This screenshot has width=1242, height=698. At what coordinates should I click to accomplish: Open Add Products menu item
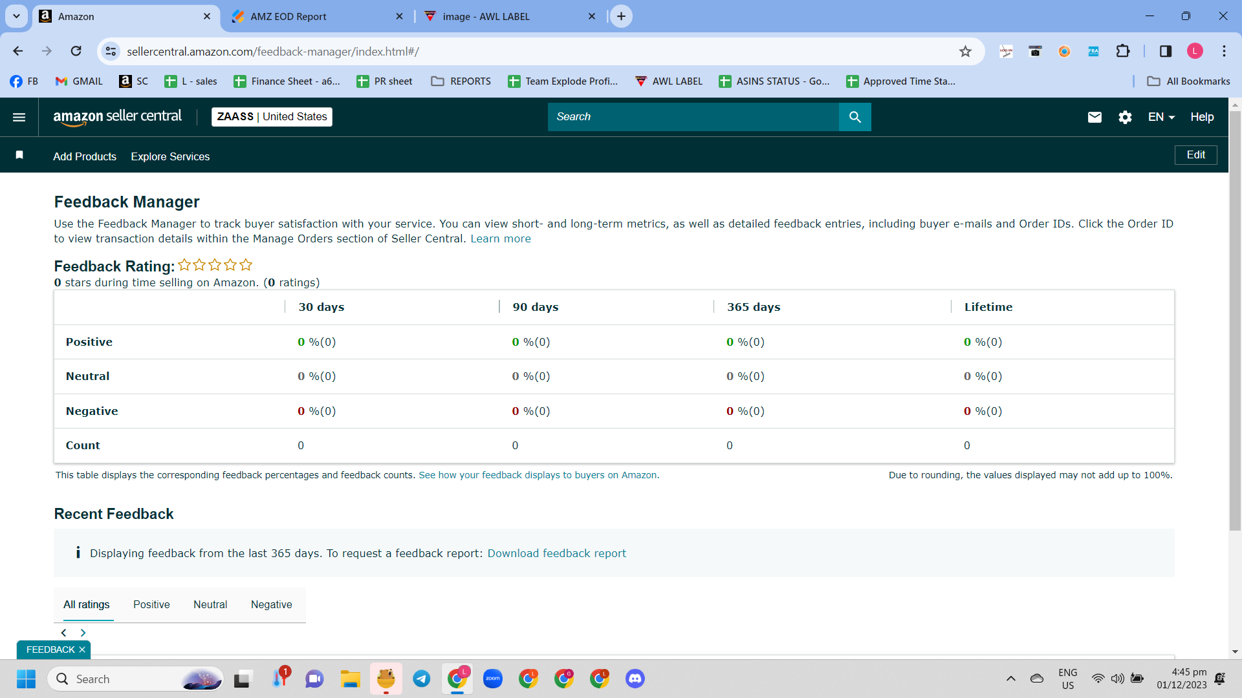pyautogui.click(x=85, y=156)
